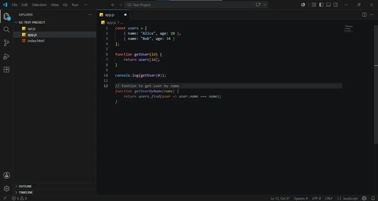The image size is (378, 201).
Task: Click the suggested getUserByName ghost text
Action: [168, 96]
